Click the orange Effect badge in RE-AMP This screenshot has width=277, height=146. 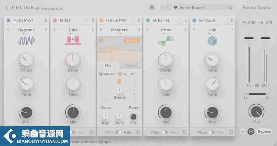tap(132, 40)
